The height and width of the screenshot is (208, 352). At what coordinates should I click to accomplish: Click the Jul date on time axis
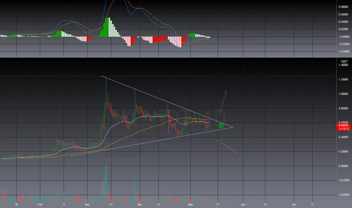pyautogui.click(x=293, y=204)
